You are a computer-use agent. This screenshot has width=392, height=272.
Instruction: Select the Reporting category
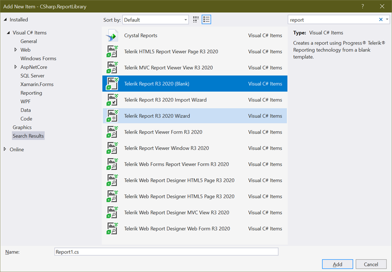tap(31, 93)
